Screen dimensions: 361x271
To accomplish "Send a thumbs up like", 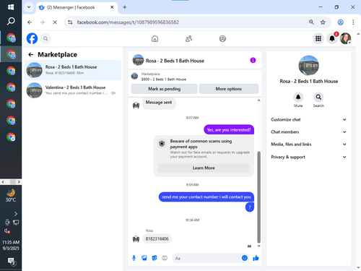I will 256,258.
